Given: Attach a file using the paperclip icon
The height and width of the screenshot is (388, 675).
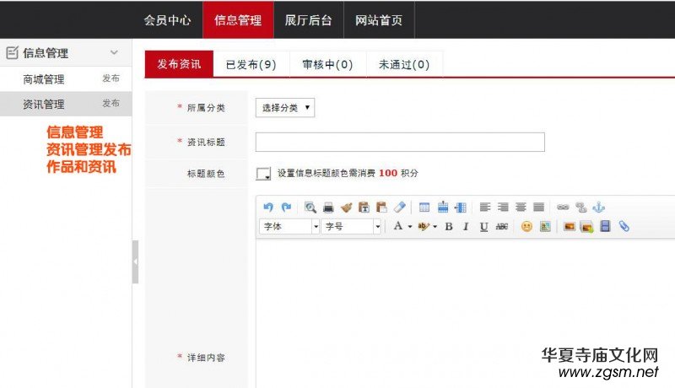Looking at the screenshot, I should pos(624,227).
